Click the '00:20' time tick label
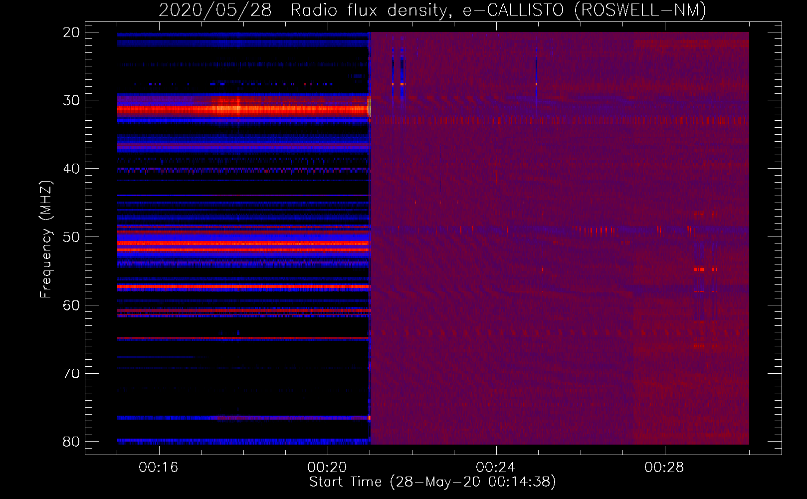Viewport: 807px width, 499px height. 327,467
